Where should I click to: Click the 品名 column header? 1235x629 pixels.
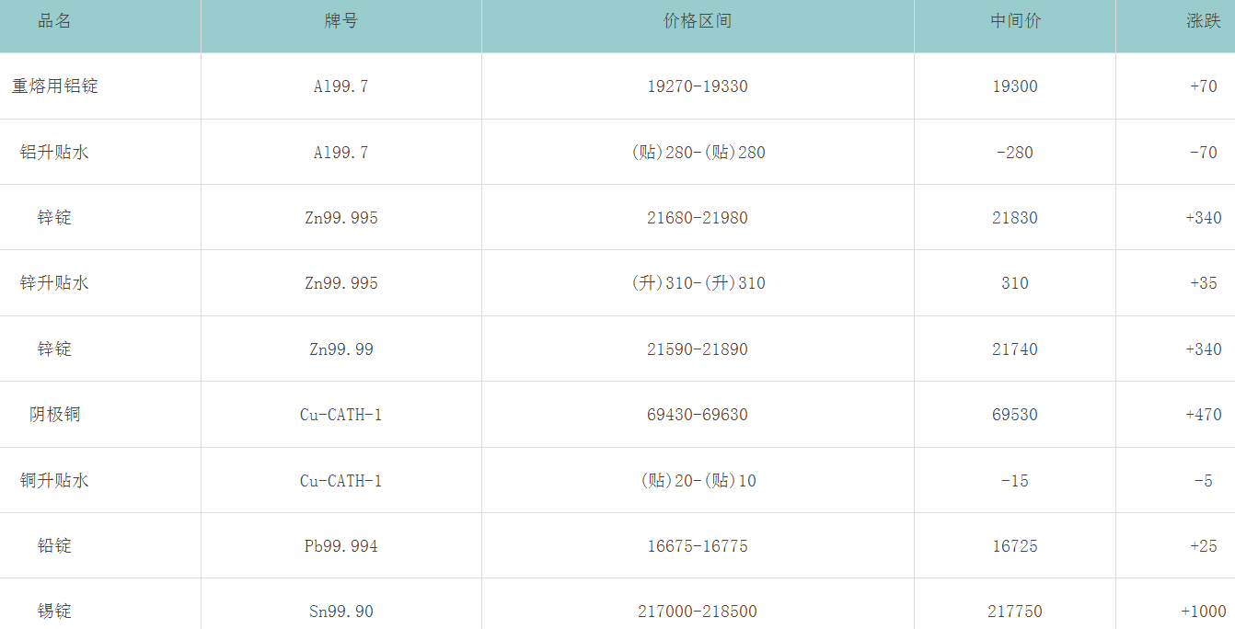[x=54, y=21]
